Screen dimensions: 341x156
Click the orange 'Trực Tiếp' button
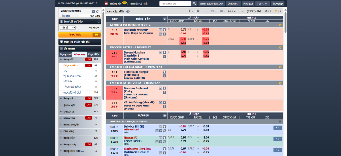pos(80,35)
